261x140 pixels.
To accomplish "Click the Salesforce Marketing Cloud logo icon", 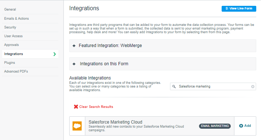I will click(x=77, y=126).
